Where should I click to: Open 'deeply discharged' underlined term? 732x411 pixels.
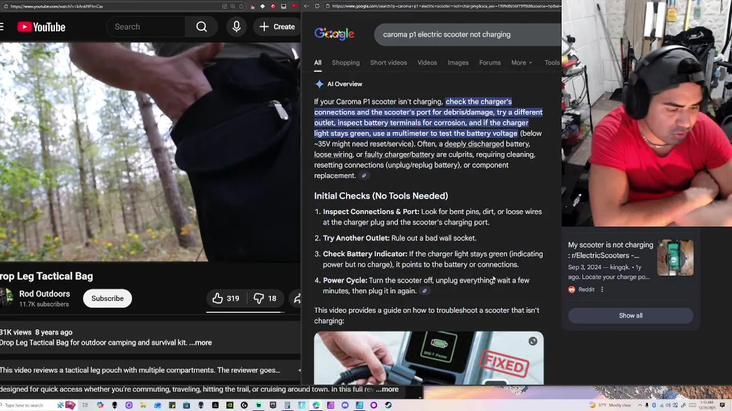[474, 144]
